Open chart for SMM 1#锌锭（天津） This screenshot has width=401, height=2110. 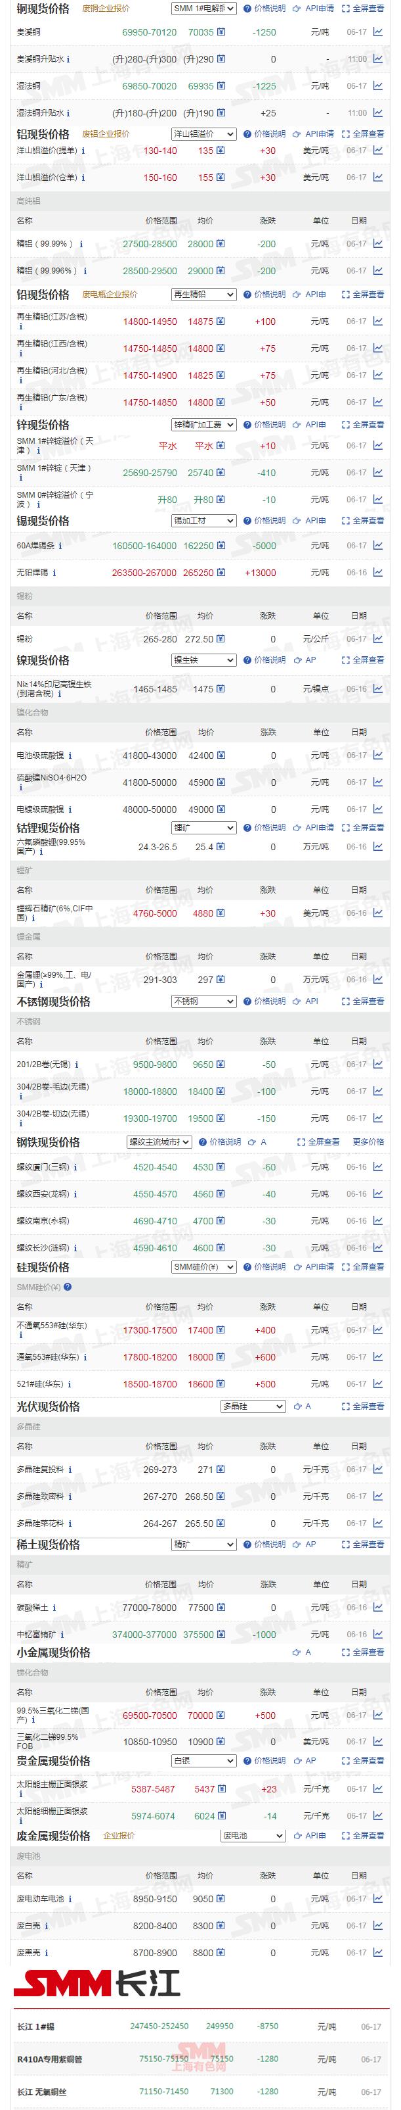[x=377, y=473]
